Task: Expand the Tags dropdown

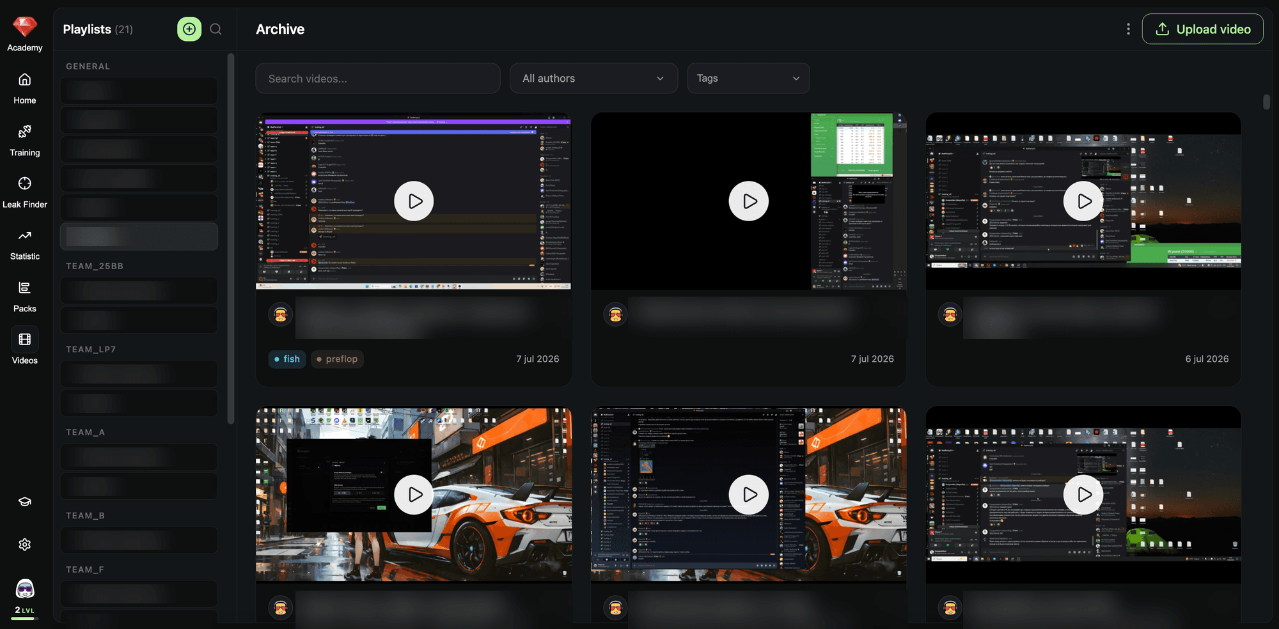Action: click(748, 78)
